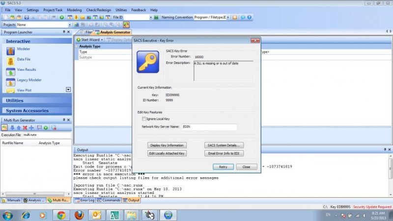Click the chat bubble feedback toolbar icon
The width and height of the screenshot is (393, 221).
coord(243,17)
